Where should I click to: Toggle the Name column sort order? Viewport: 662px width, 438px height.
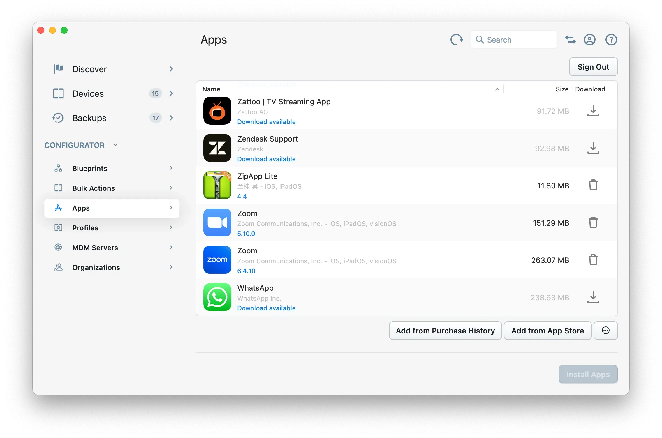[497, 89]
